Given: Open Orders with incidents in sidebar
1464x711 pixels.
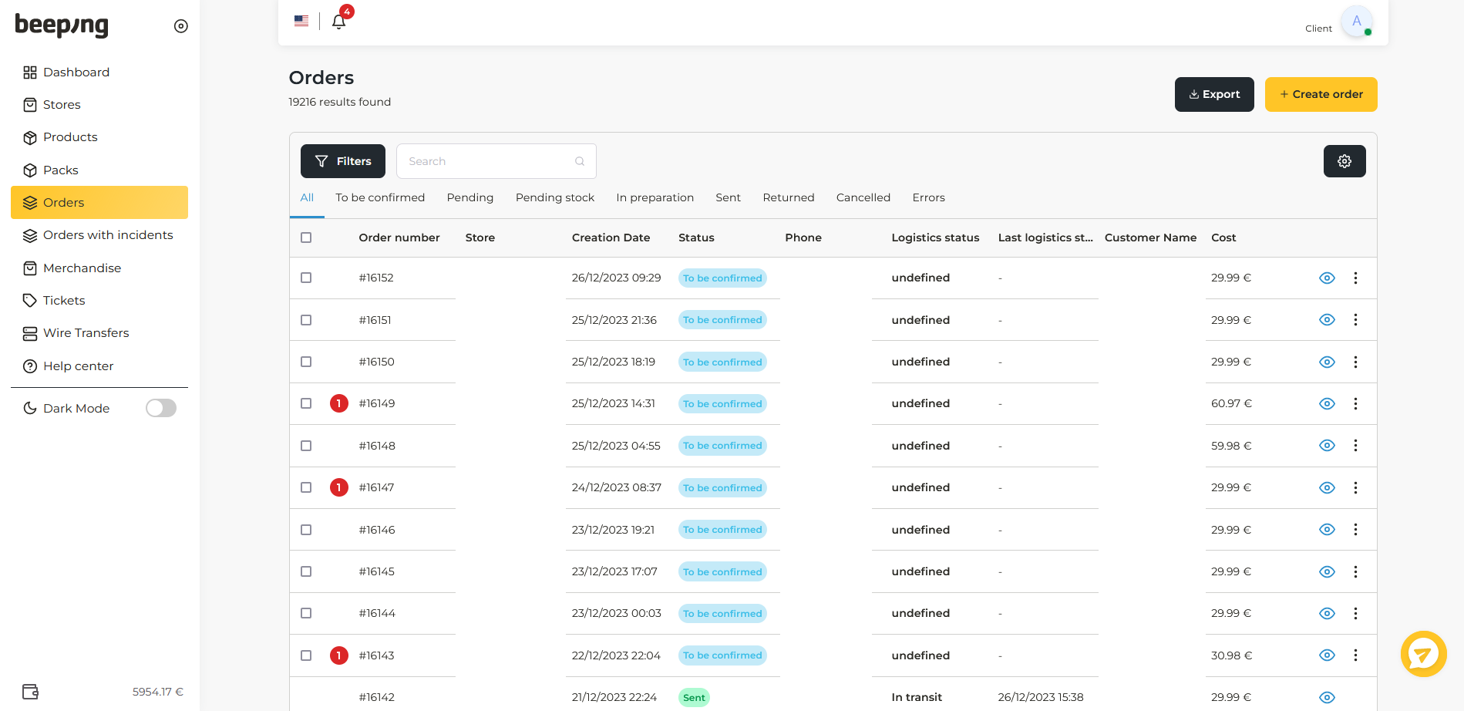Looking at the screenshot, I should 107,235.
